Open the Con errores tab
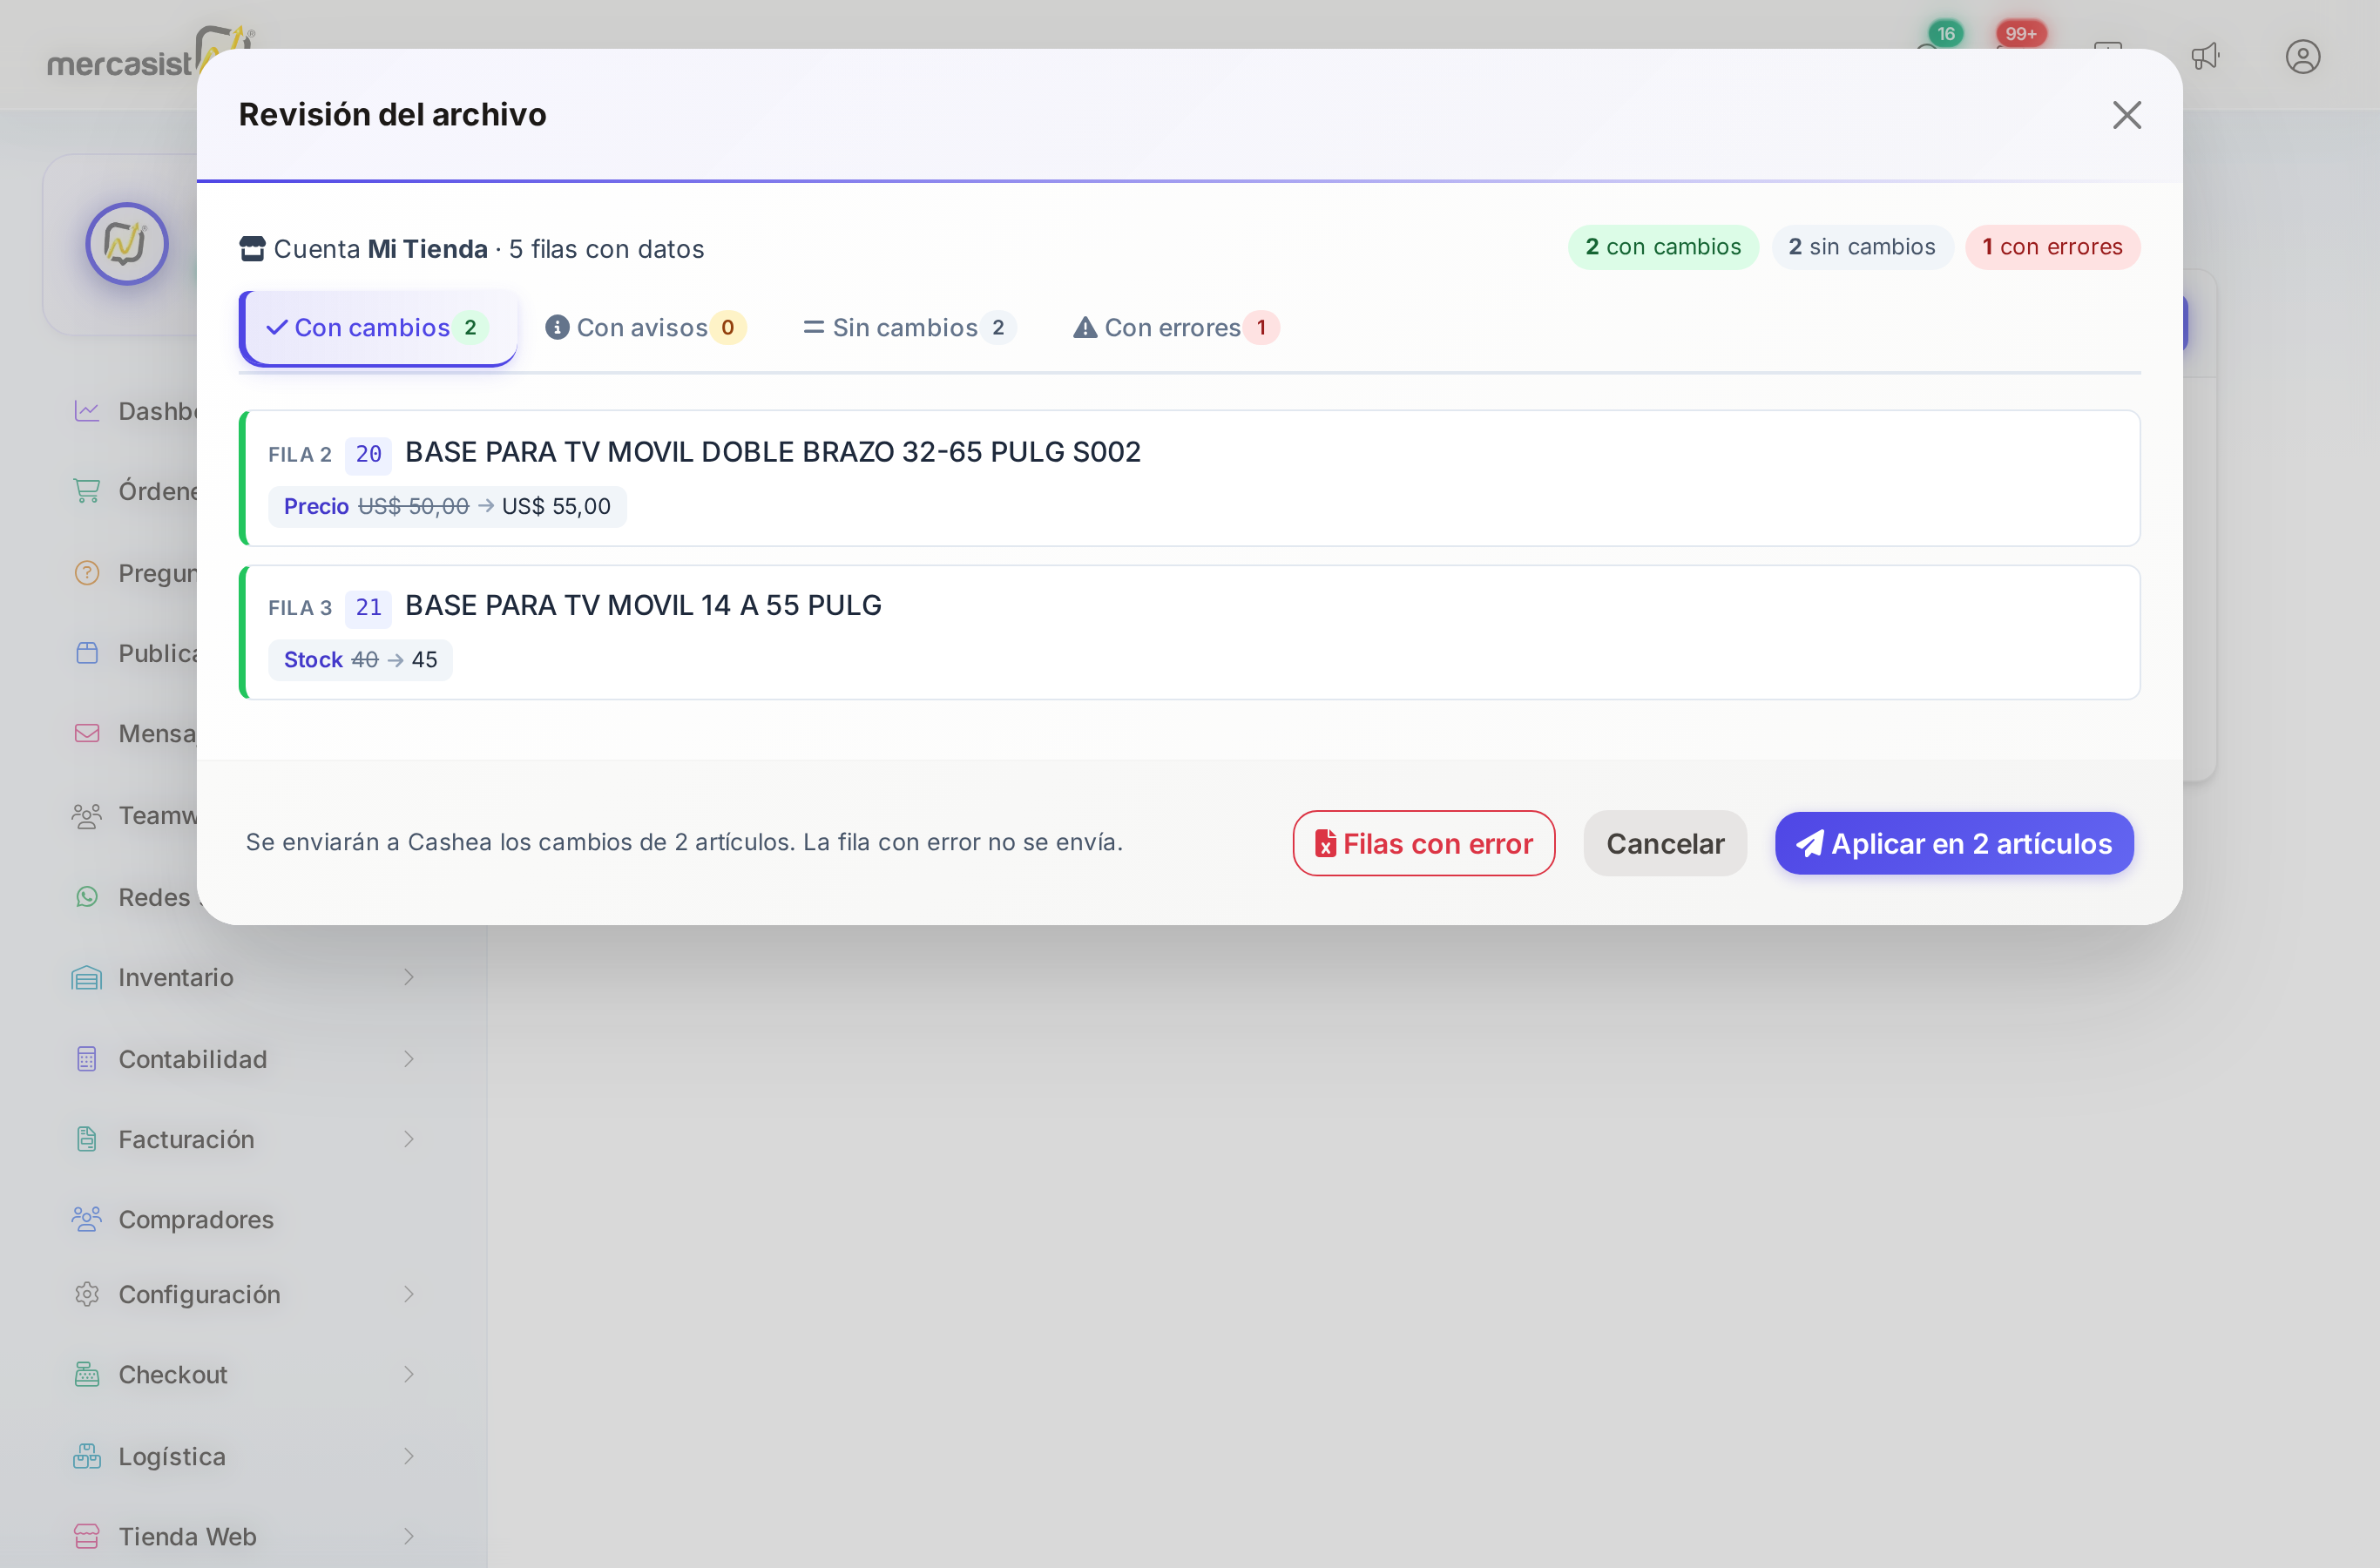Screen dimensions: 2380x1568 tap(1175, 328)
